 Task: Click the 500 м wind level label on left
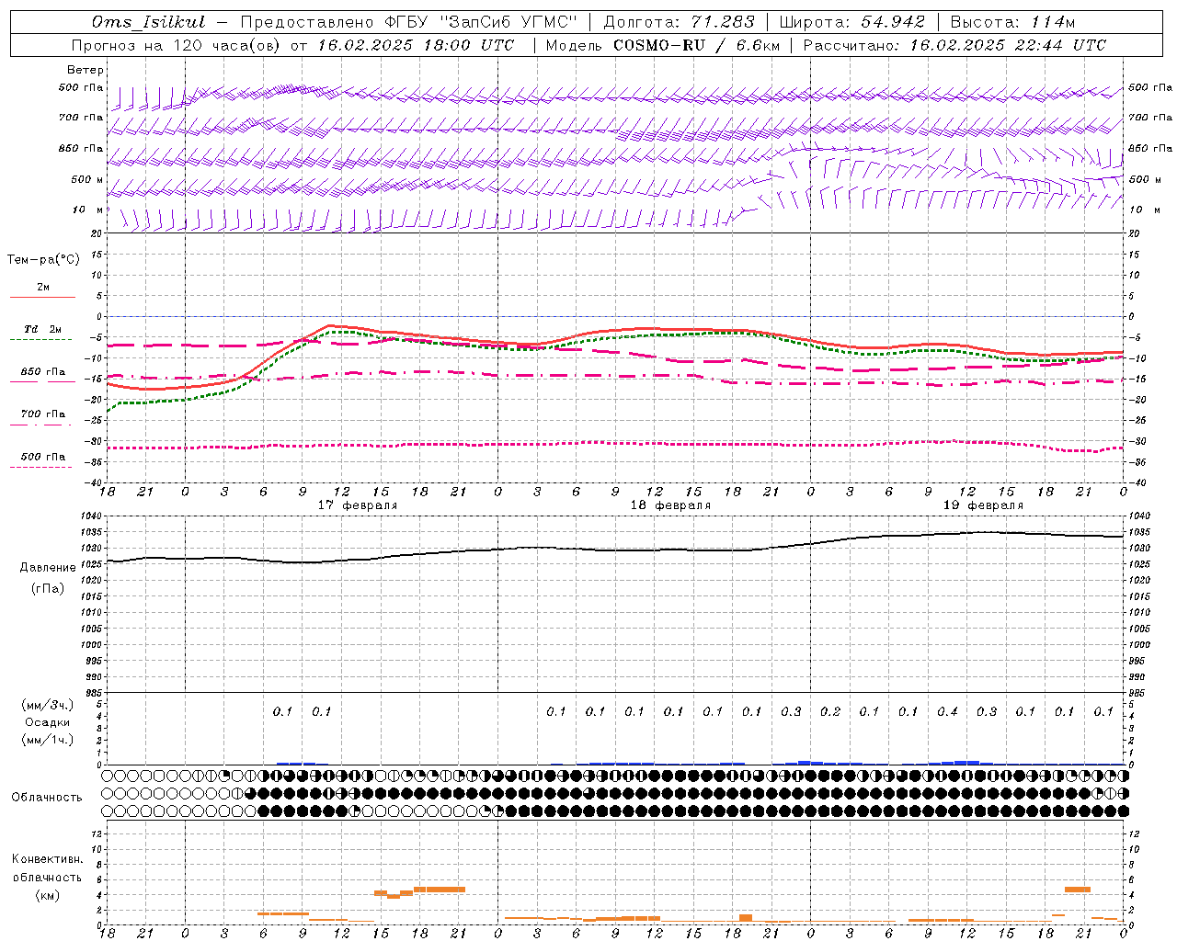(x=87, y=179)
